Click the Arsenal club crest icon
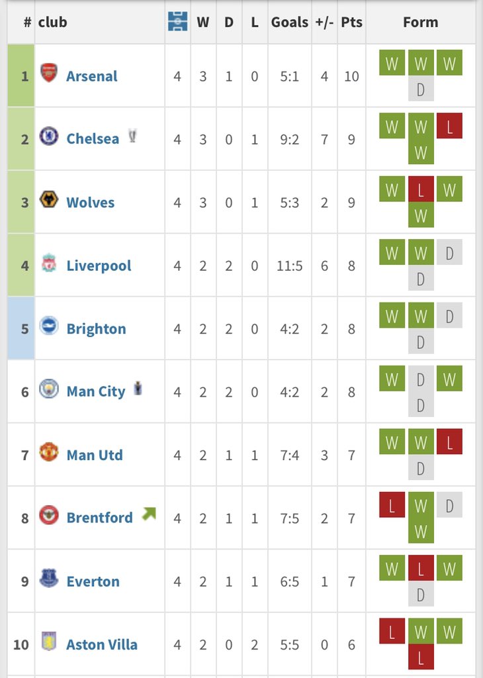Screen dimensions: 483x678 coord(49,73)
